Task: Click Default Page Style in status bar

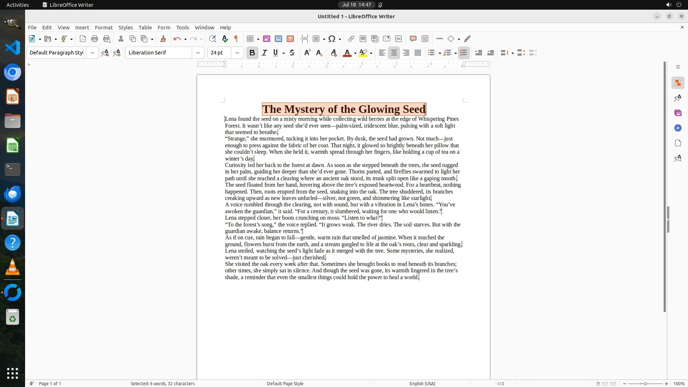Action: tap(285, 383)
